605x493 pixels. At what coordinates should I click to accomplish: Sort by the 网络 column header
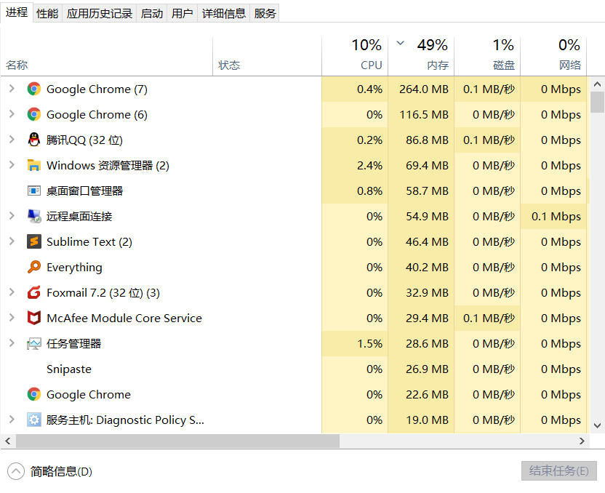click(553, 56)
